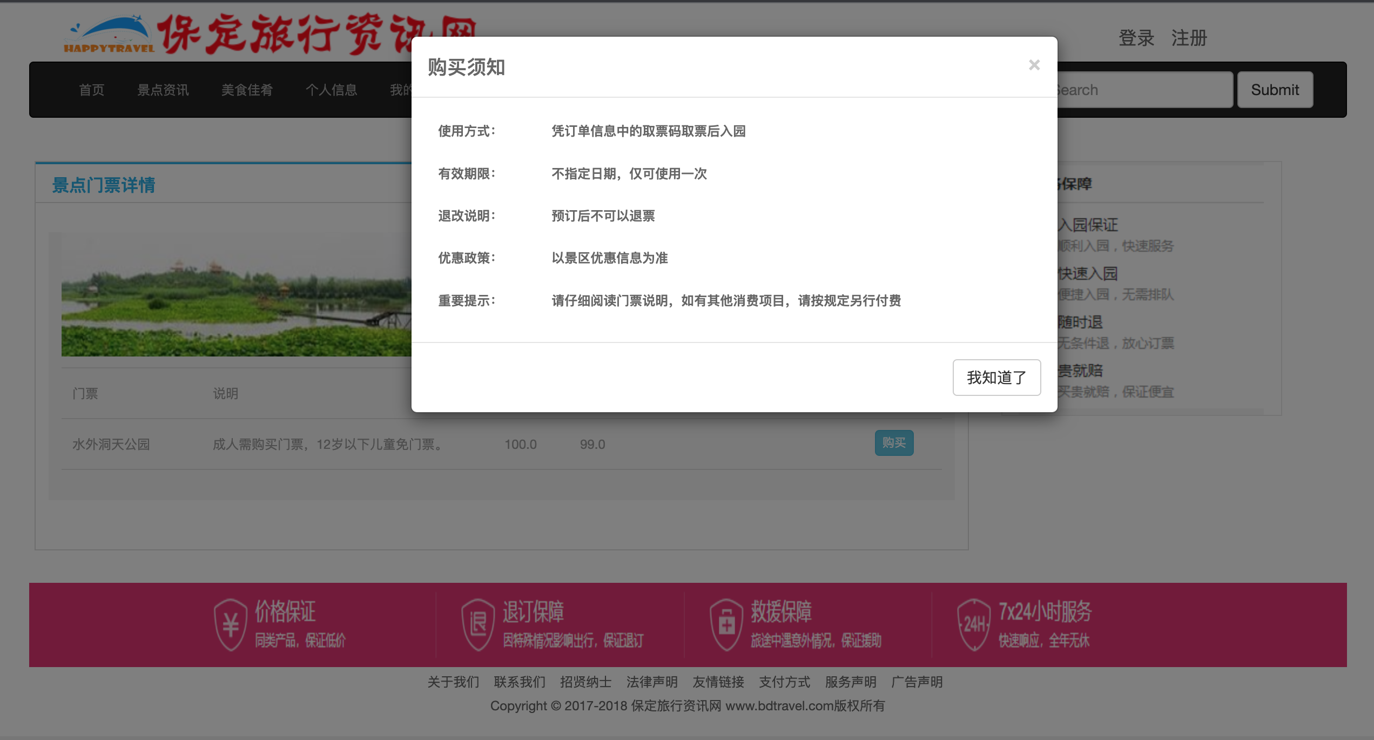The image size is (1374, 740).
Task: Click the 凭订单信息中的取票码取票后入园 text
Action: pos(649,131)
